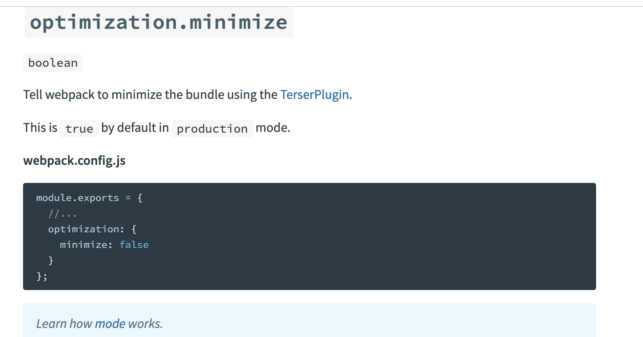The height and width of the screenshot is (337, 643).
Task: Click the word works in the tip
Action: 145,324
